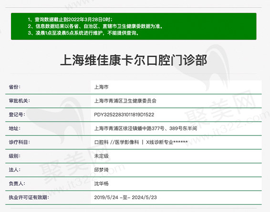Select the 地址 label
The width and height of the screenshot is (270, 212).
[x=15, y=128]
